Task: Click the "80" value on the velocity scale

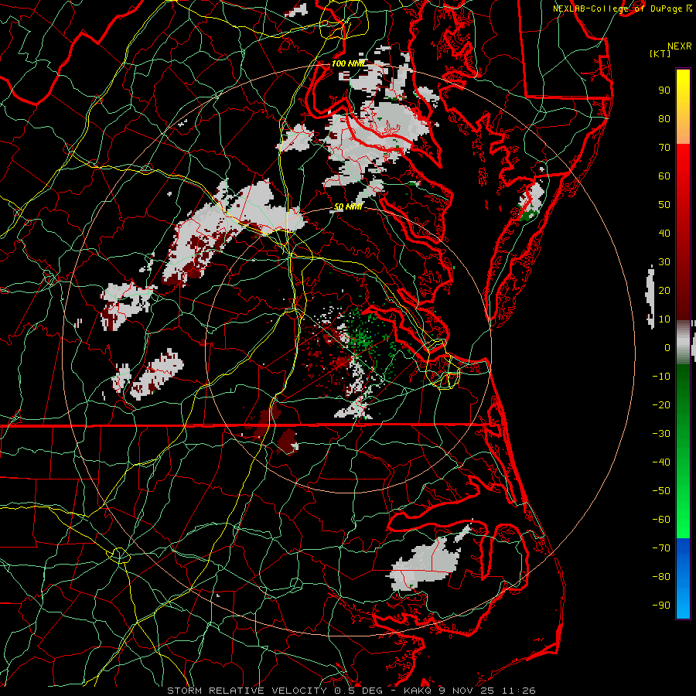Action: 664,119
